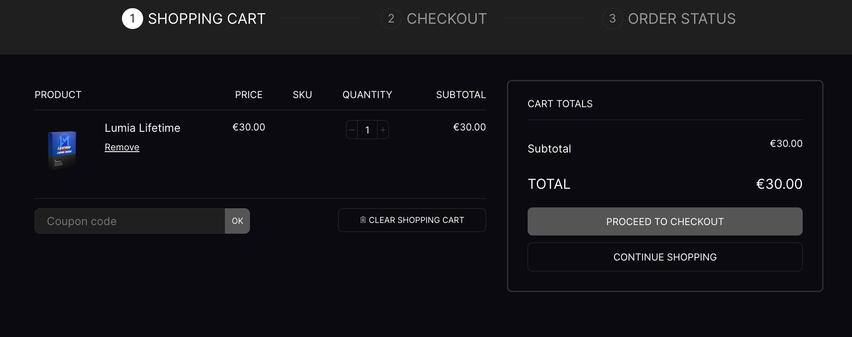852x337 pixels.
Task: Click Continue Shopping button
Action: click(x=665, y=257)
